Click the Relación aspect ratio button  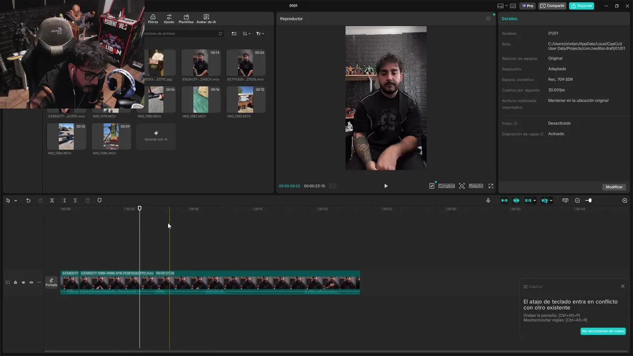click(476, 186)
